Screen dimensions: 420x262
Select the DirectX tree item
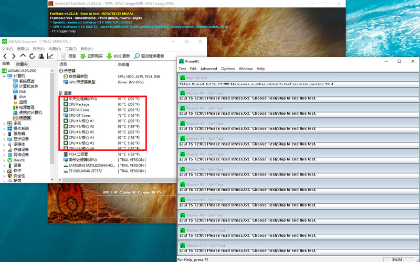(16, 160)
